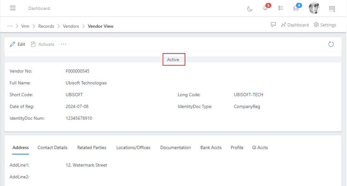The image size is (347, 186).
Task: Switch to the Bank Accts tab
Action: point(211,147)
